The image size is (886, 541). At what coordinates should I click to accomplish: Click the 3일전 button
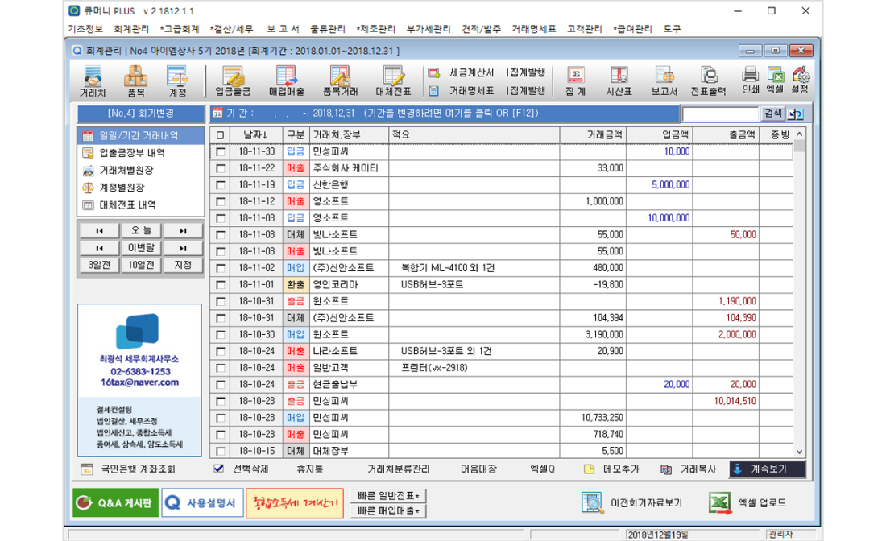(99, 265)
